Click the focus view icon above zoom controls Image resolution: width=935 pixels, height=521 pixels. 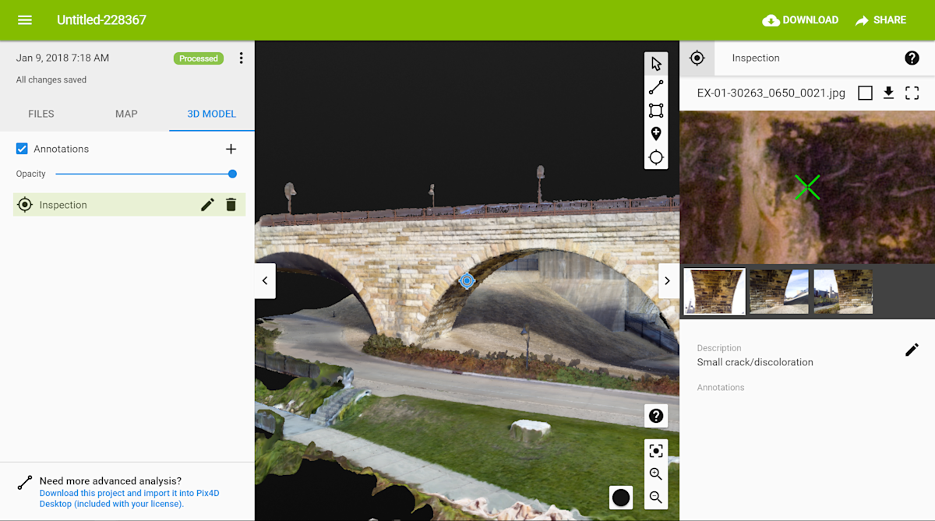655,449
